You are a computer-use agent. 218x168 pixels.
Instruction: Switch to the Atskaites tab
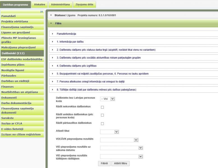pyautogui.click(x=39, y=4)
